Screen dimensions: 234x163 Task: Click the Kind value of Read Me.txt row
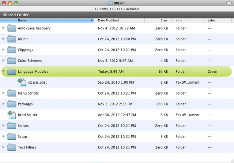[x=188, y=115]
